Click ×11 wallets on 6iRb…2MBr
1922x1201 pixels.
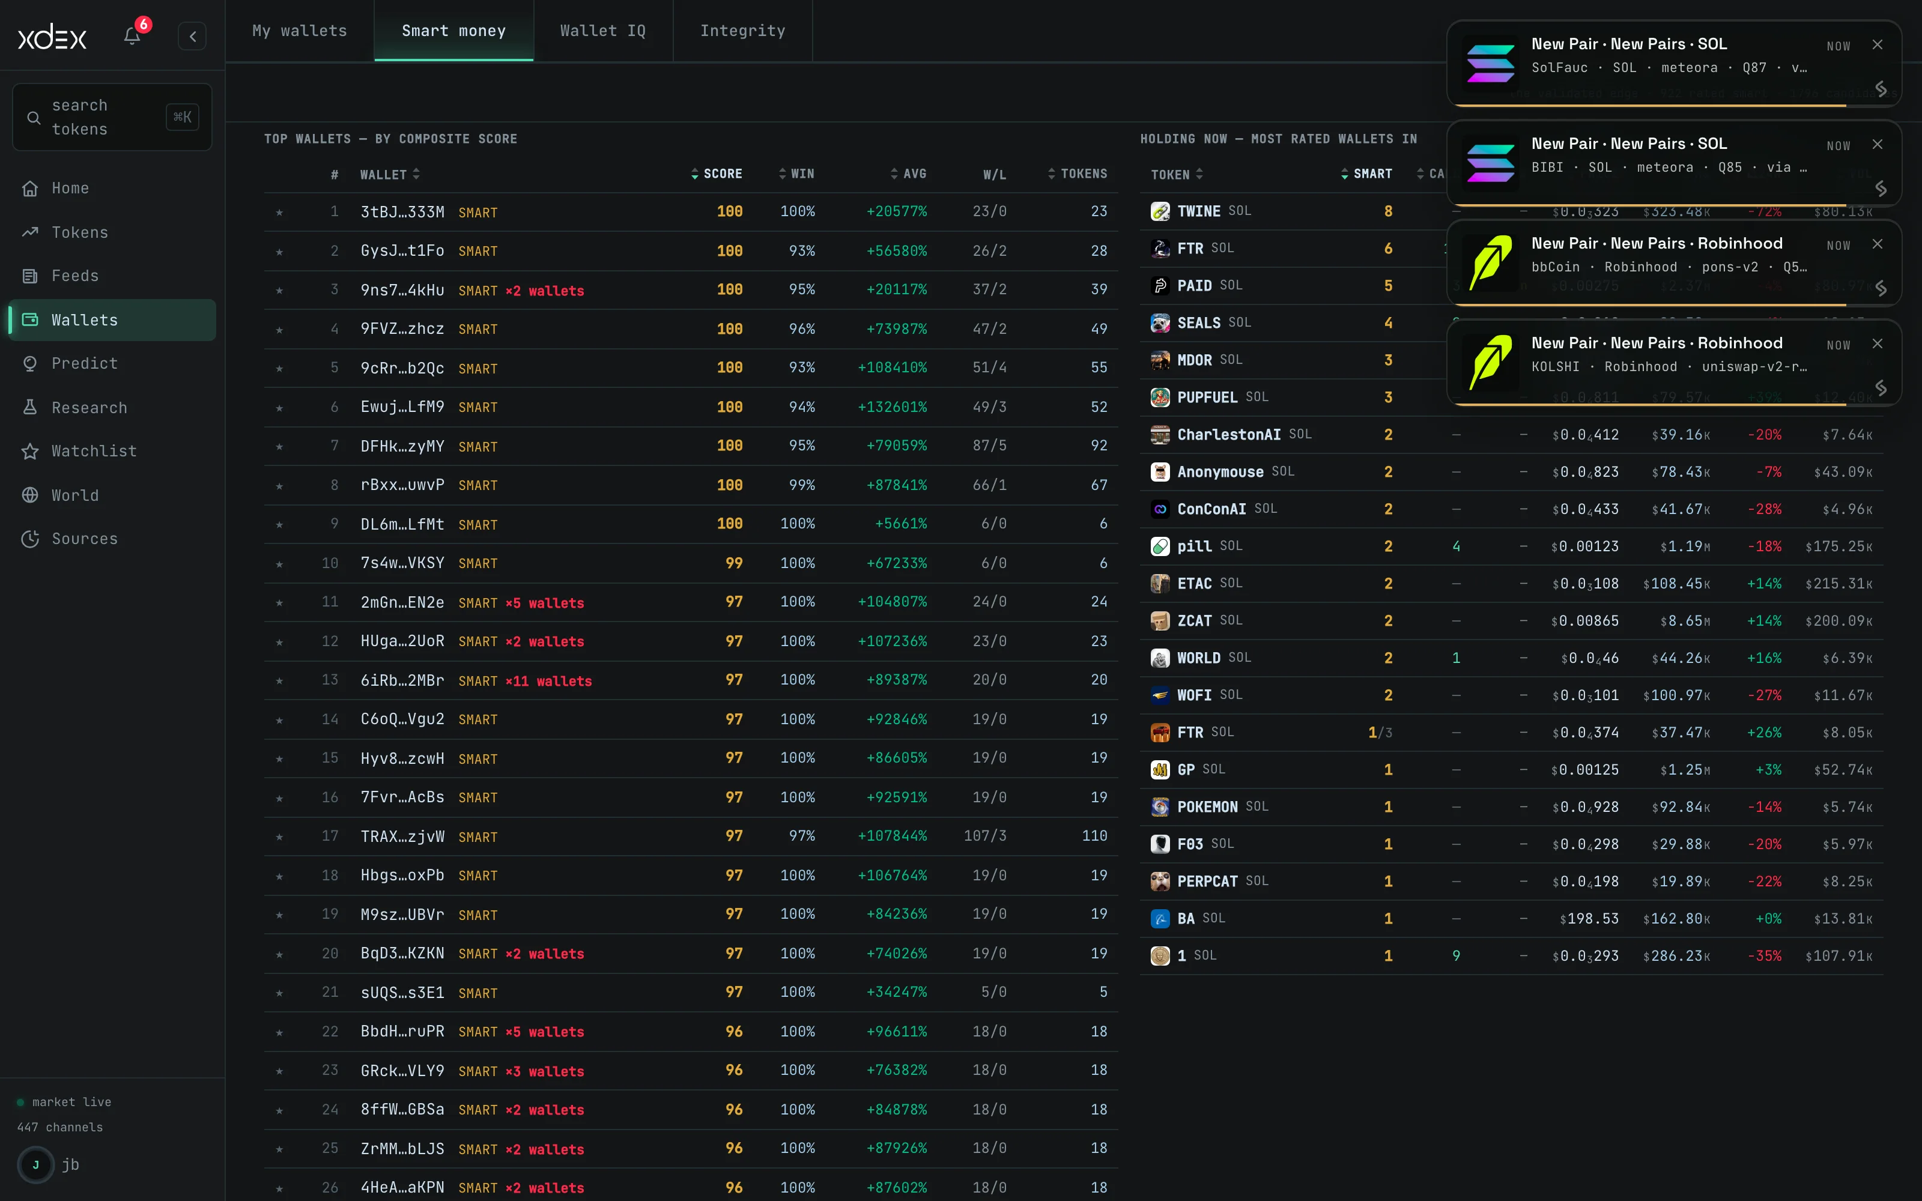tap(549, 682)
